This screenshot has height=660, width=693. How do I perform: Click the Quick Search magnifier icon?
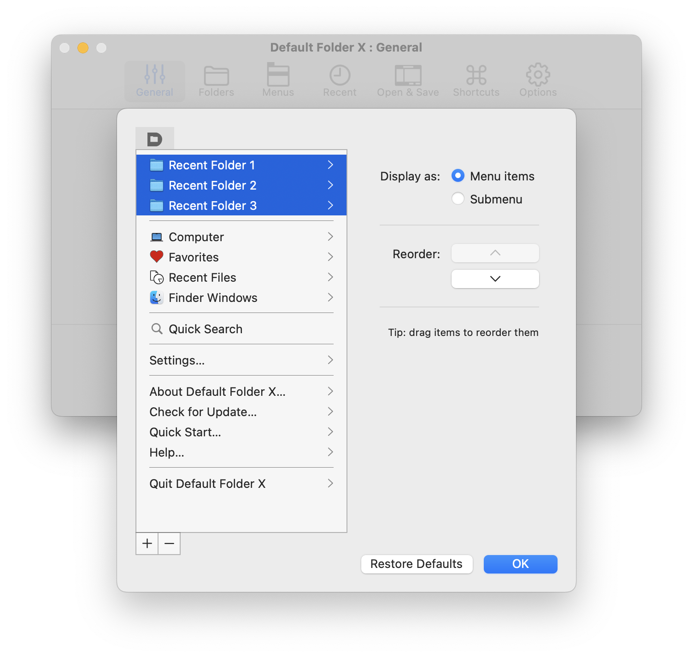coord(157,329)
